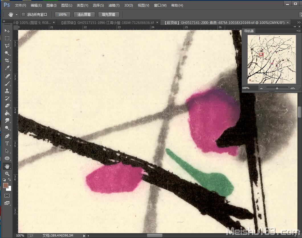Open the 图层(L) menu

pos(67,5)
